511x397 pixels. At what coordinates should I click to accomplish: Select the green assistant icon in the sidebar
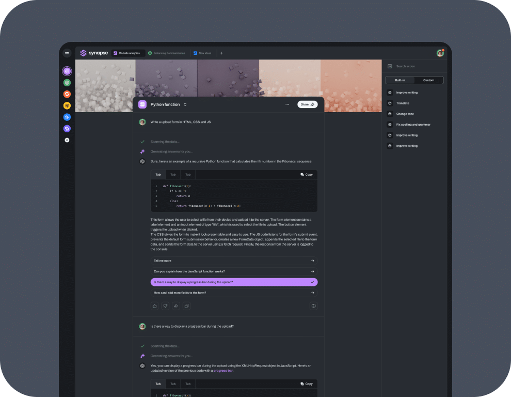(x=67, y=83)
